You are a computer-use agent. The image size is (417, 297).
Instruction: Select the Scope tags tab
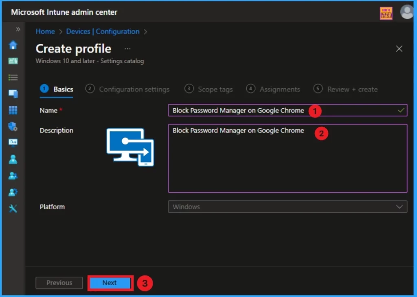[x=208, y=89]
